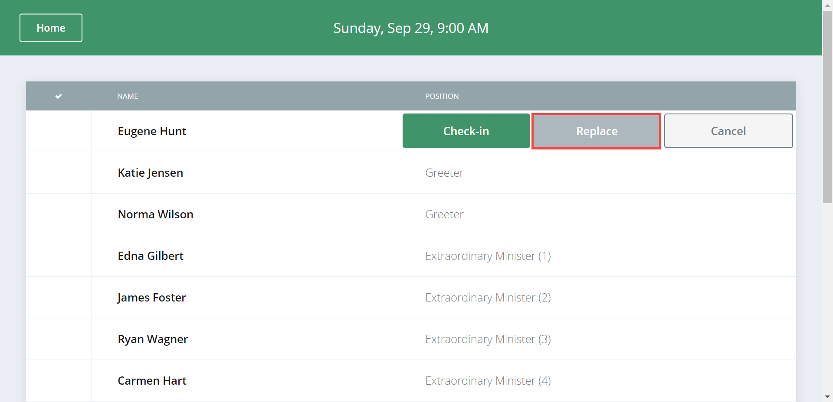Click Replace for Eugene Hunt

pyautogui.click(x=596, y=131)
